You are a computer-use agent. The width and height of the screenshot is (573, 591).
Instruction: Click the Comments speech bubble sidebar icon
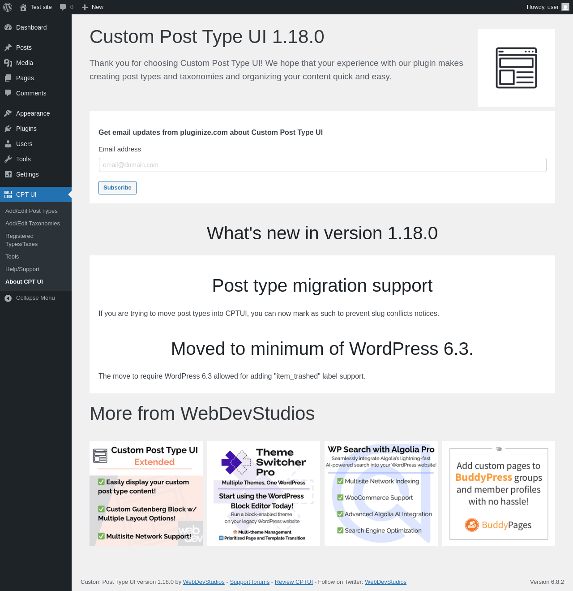click(x=8, y=93)
